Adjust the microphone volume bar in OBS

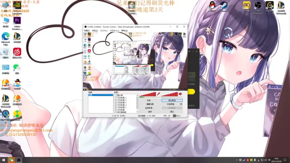148,95
